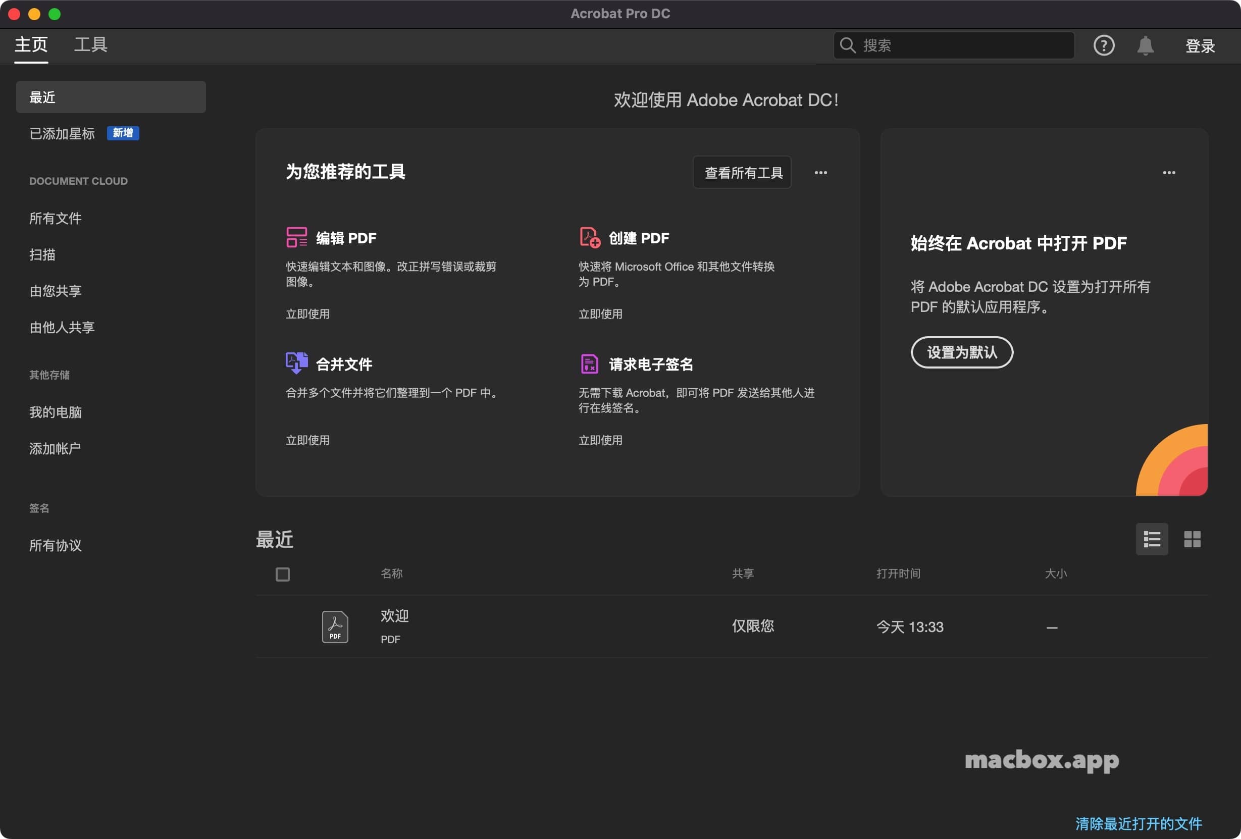
Task: Select 最近 in the sidebar
Action: pyautogui.click(x=111, y=96)
